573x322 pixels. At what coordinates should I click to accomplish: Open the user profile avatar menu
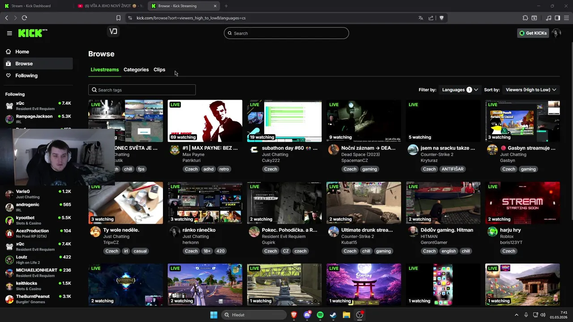click(556, 33)
